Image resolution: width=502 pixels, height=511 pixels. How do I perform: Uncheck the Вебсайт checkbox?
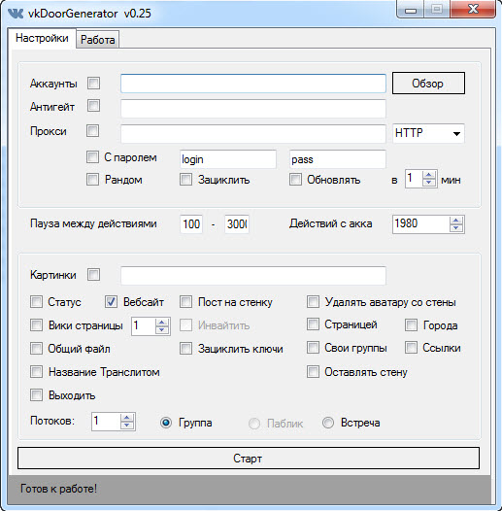(x=111, y=302)
